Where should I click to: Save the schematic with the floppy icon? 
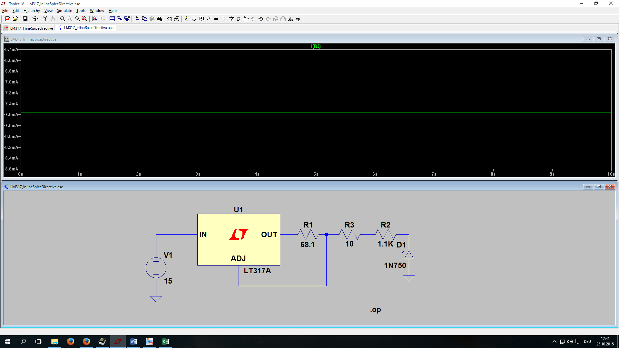pos(25,19)
